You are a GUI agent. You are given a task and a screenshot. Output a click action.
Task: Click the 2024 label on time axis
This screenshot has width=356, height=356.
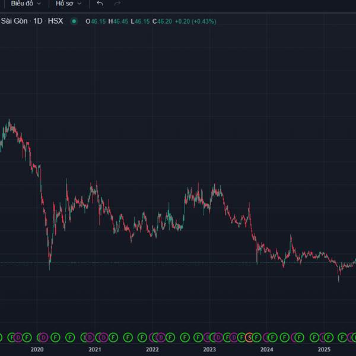267,349
